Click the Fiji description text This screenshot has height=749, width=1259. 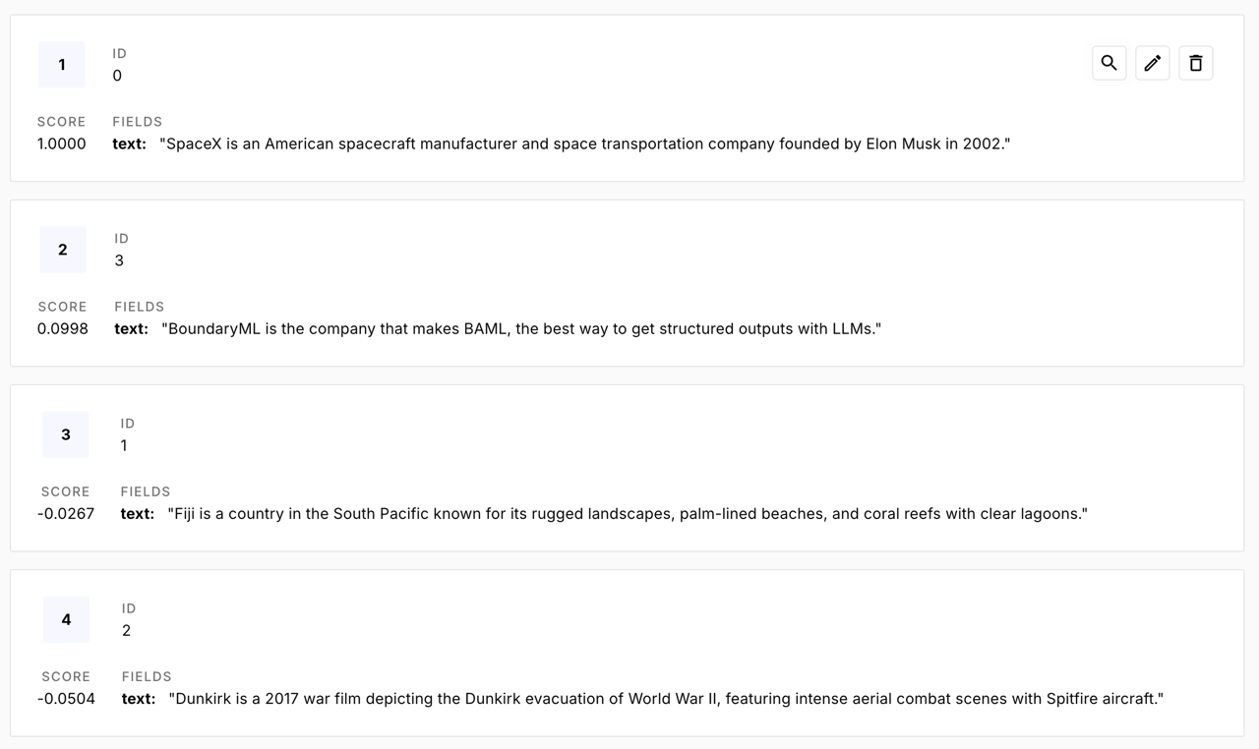pos(627,513)
